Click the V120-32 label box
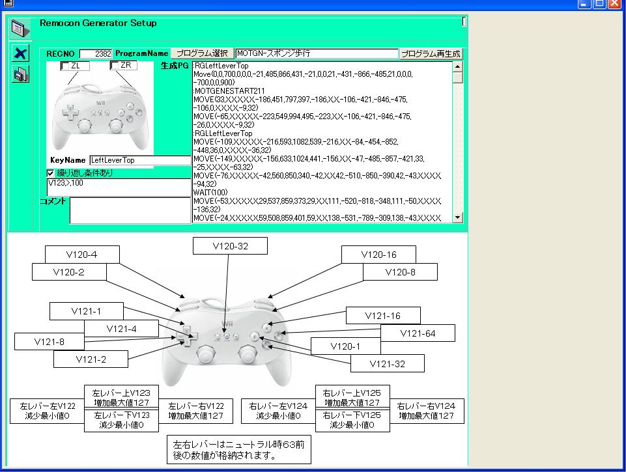Viewport: 626px width, 472px height. pos(230,246)
